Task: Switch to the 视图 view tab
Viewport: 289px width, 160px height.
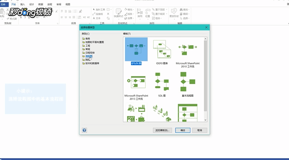Action: point(68,4)
